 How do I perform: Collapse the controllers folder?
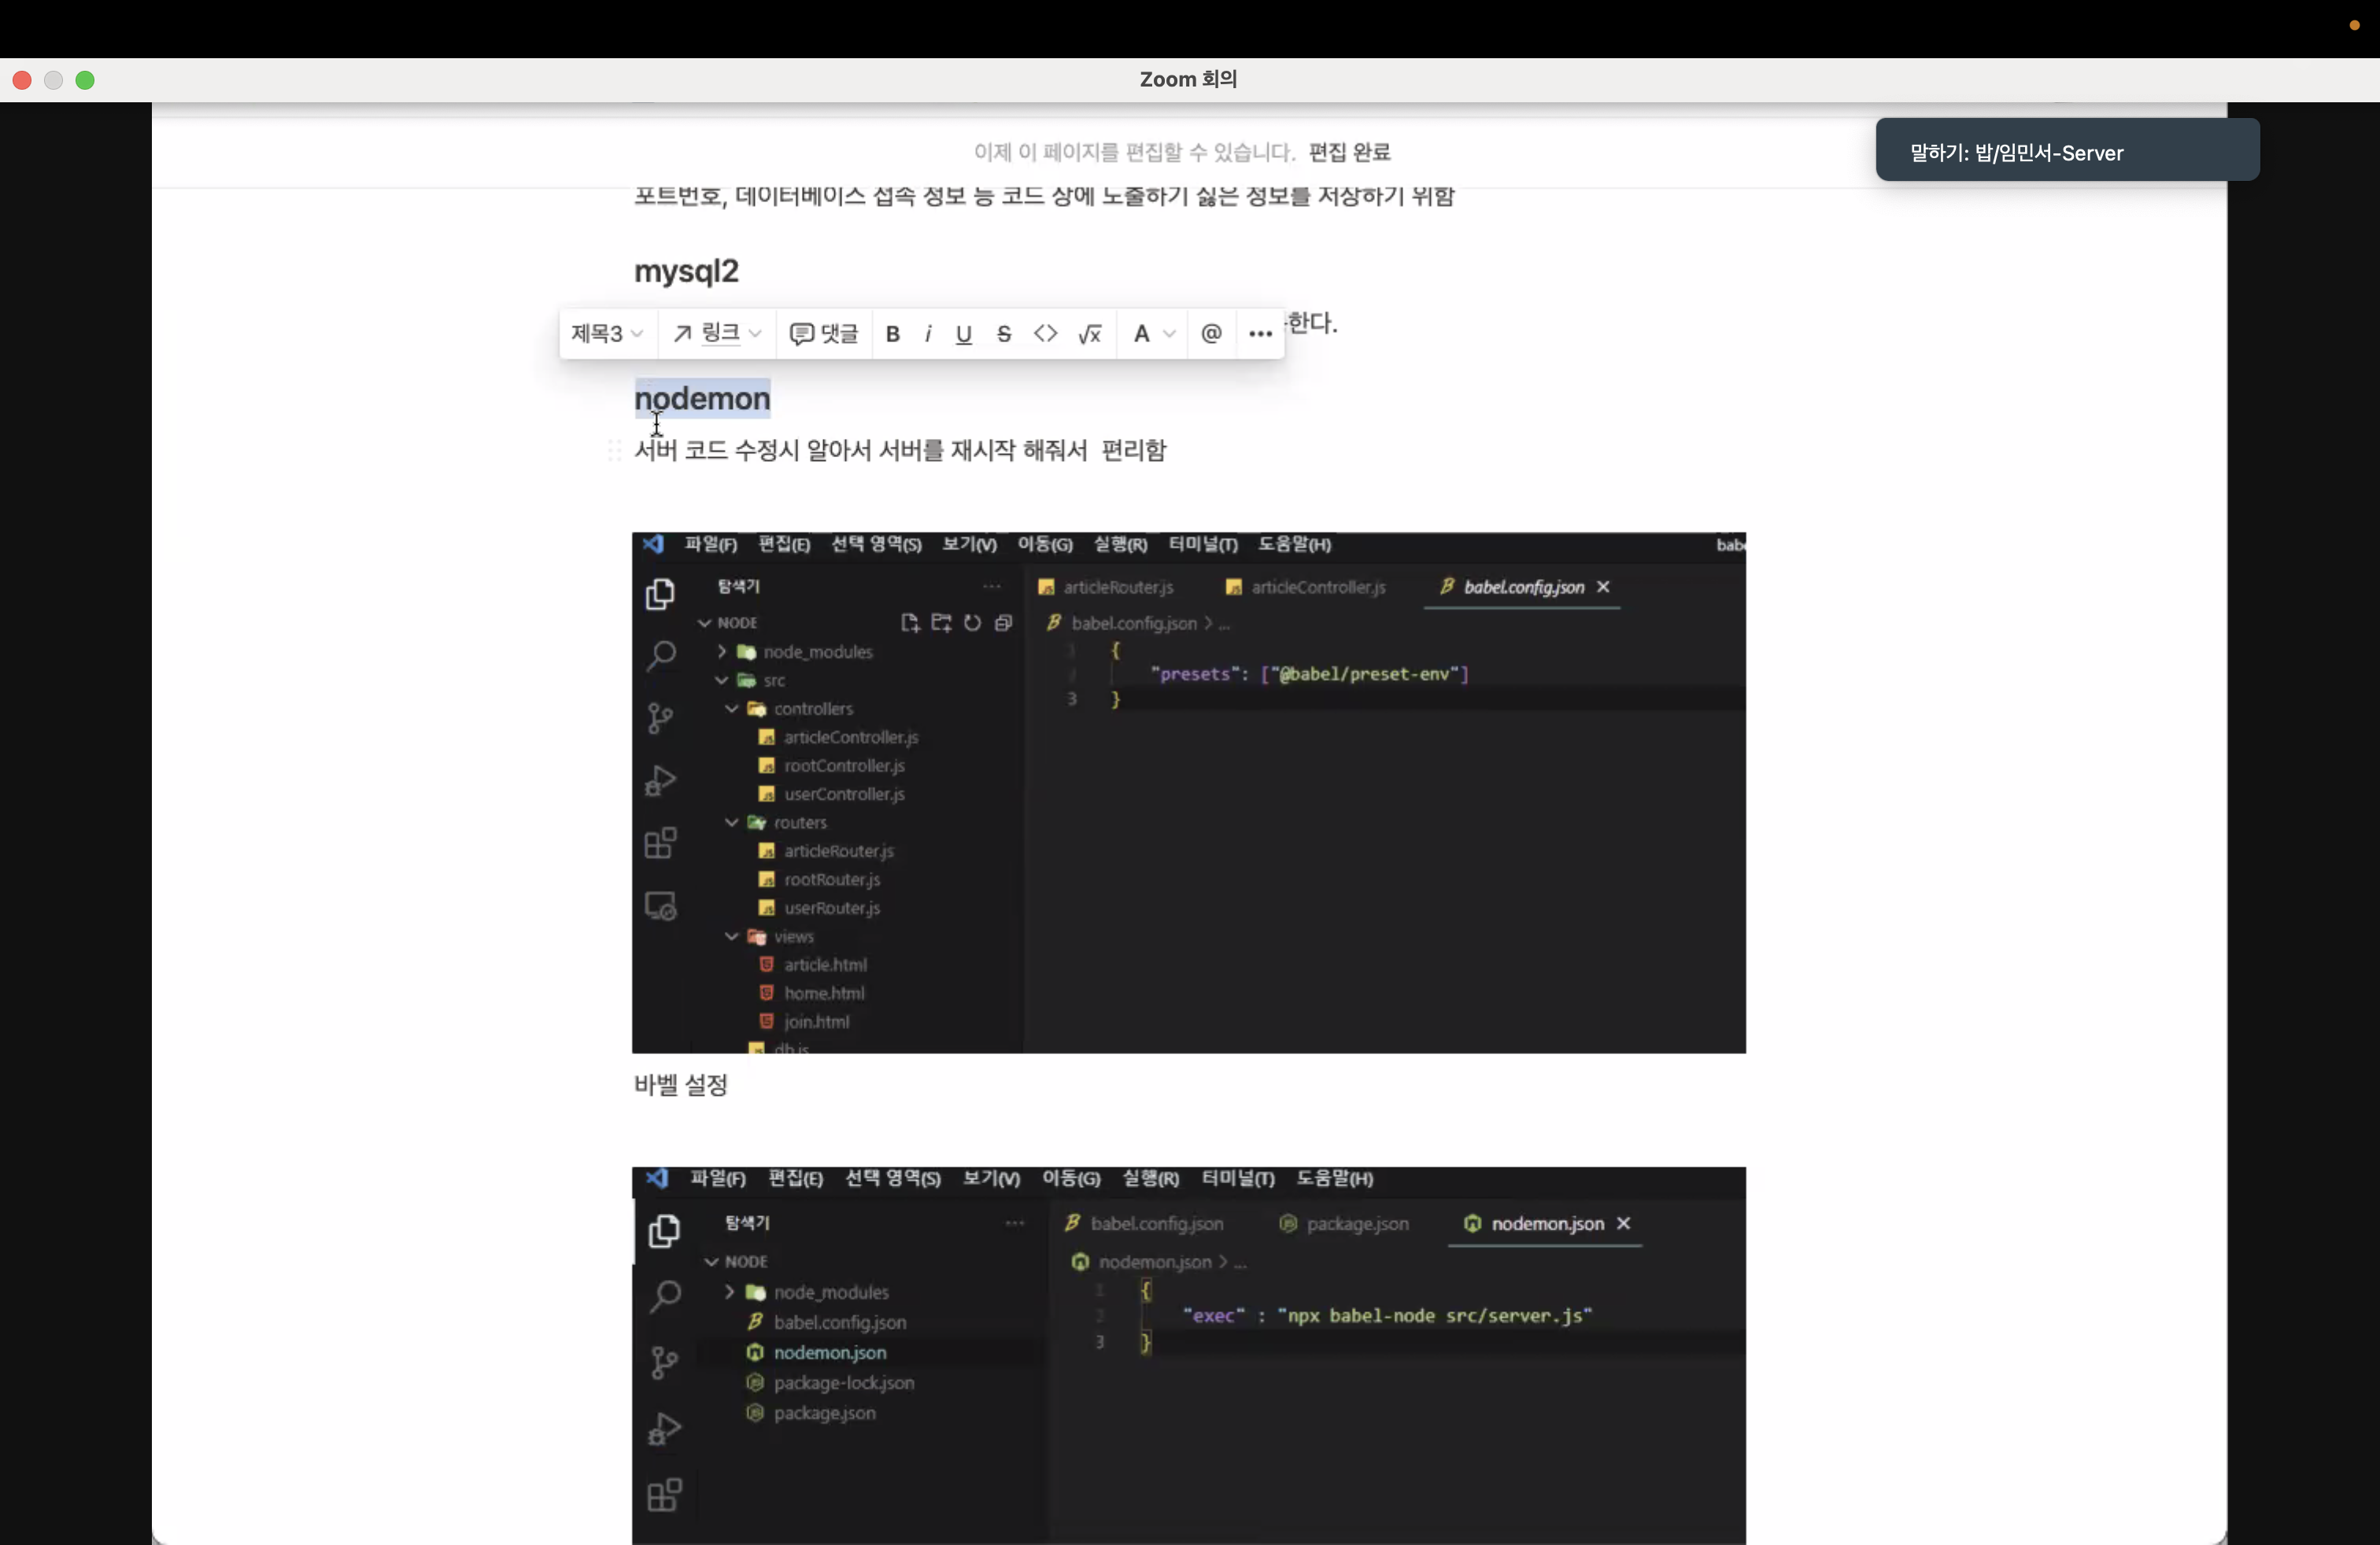732,709
